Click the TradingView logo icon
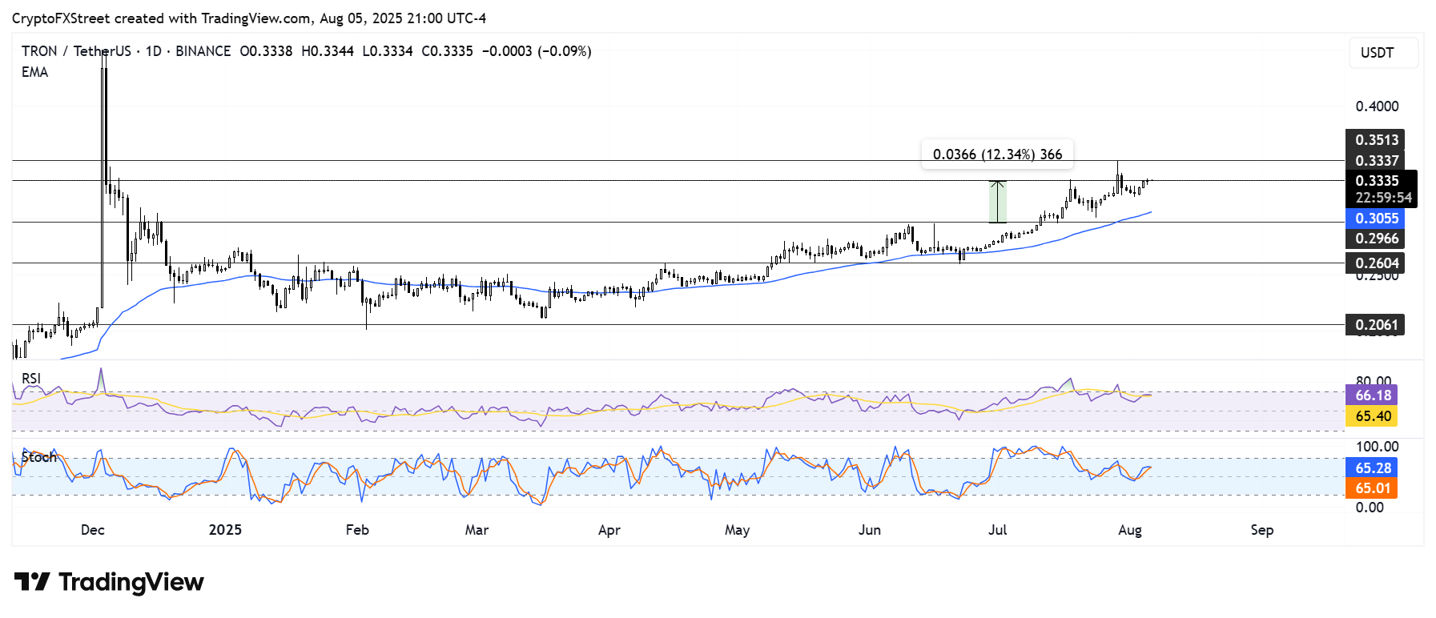Image resolution: width=1436 pixels, height=618 pixels. [32, 582]
